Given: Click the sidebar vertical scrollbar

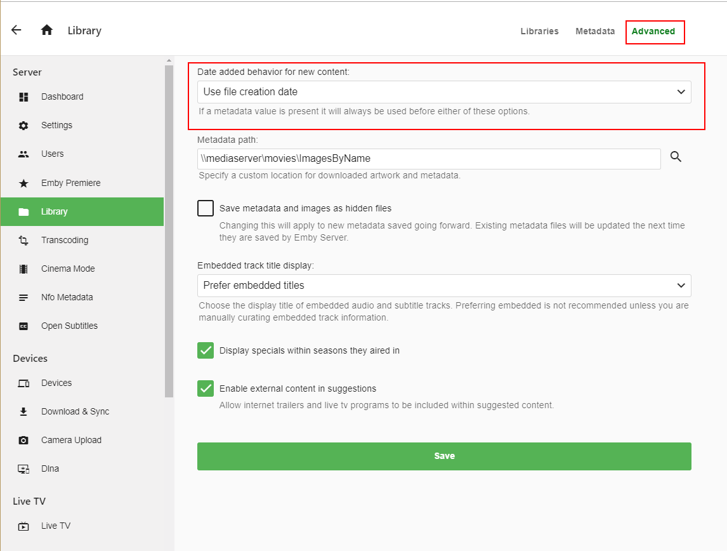Looking at the screenshot, I should (169, 229).
